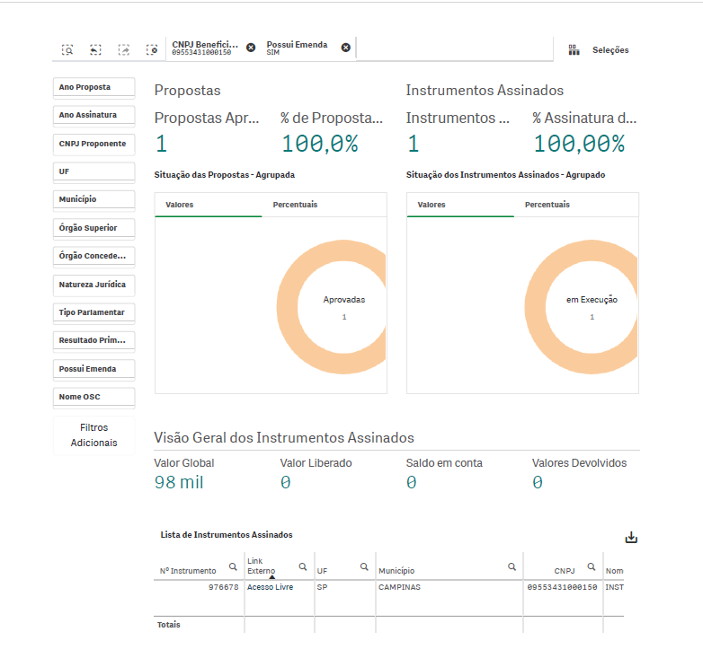703x667 pixels.
Task: Expand the Ano Proposta filter
Action: tap(94, 87)
